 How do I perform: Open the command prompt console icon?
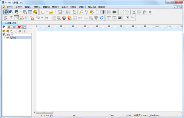120,18
